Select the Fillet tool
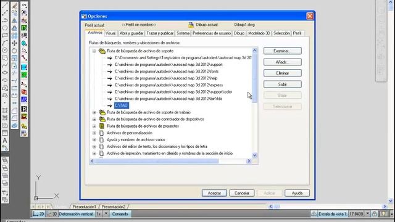The height and width of the screenshot is (222, 395). pyautogui.click(x=14, y=118)
